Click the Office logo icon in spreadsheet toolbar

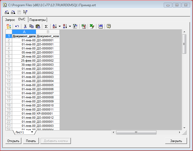click(9, 26)
